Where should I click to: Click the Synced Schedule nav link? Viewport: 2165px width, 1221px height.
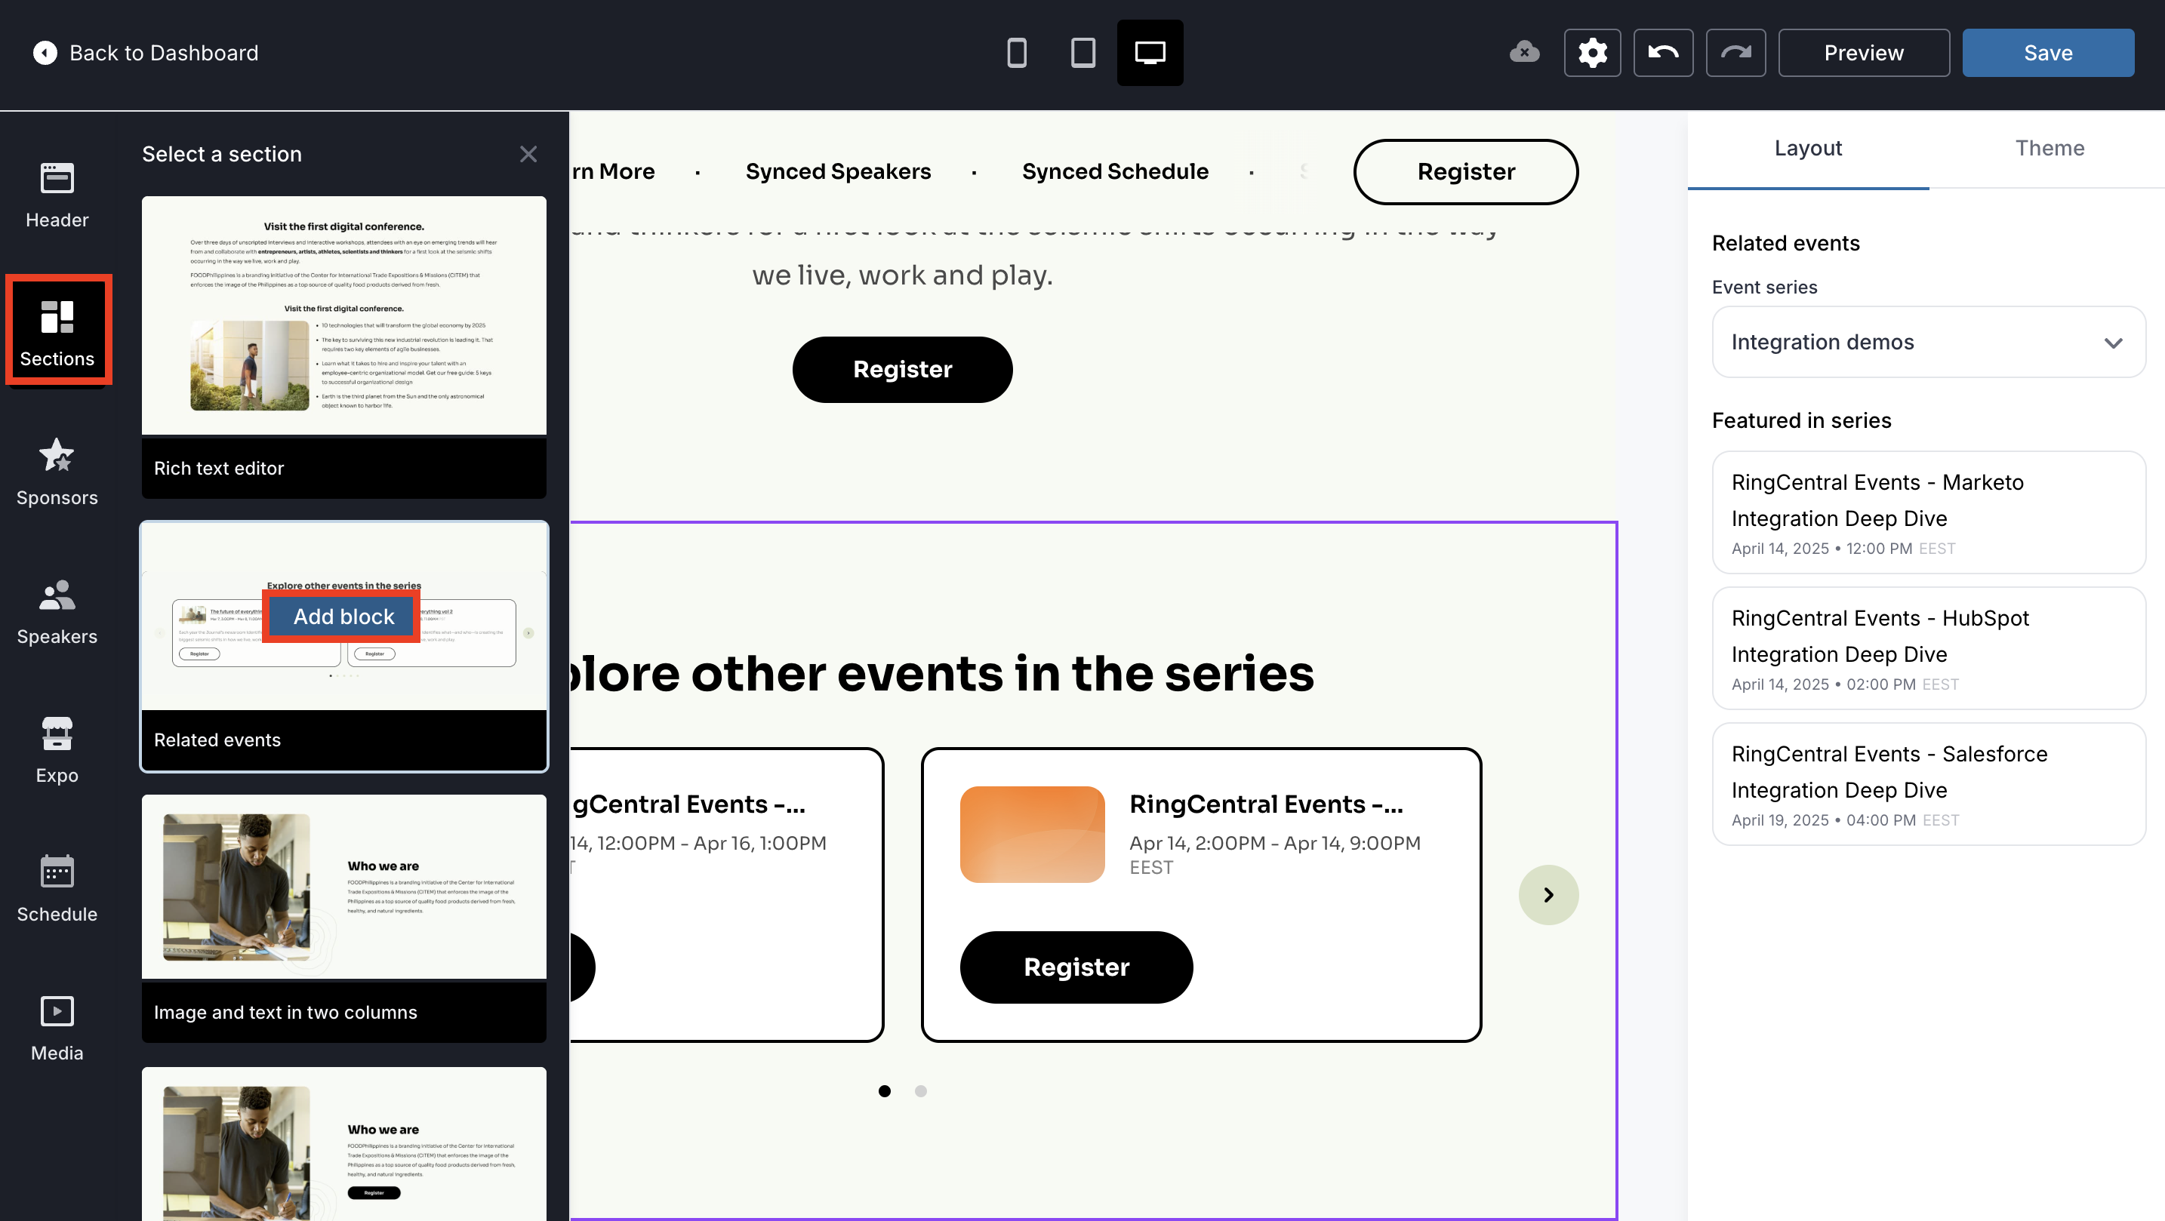pyautogui.click(x=1115, y=171)
